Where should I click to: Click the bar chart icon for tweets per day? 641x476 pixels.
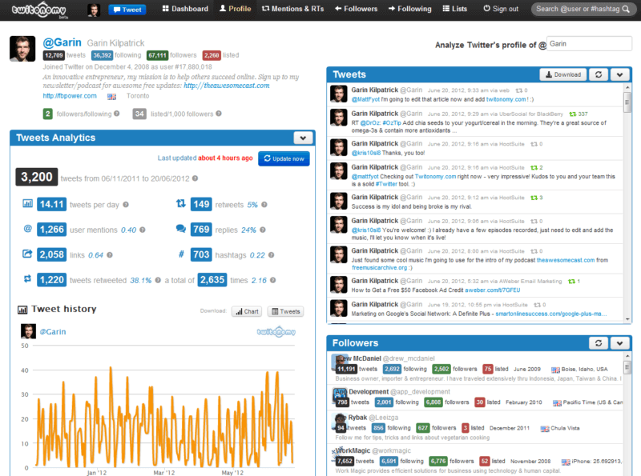27,203
